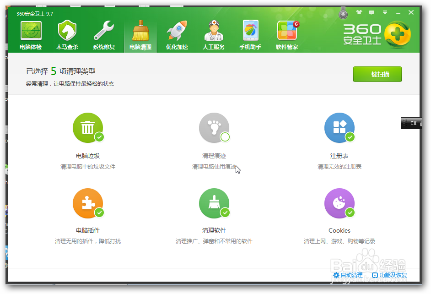
Task: Uncheck the 电脑垃圾 green checkmark
Action: (99, 136)
